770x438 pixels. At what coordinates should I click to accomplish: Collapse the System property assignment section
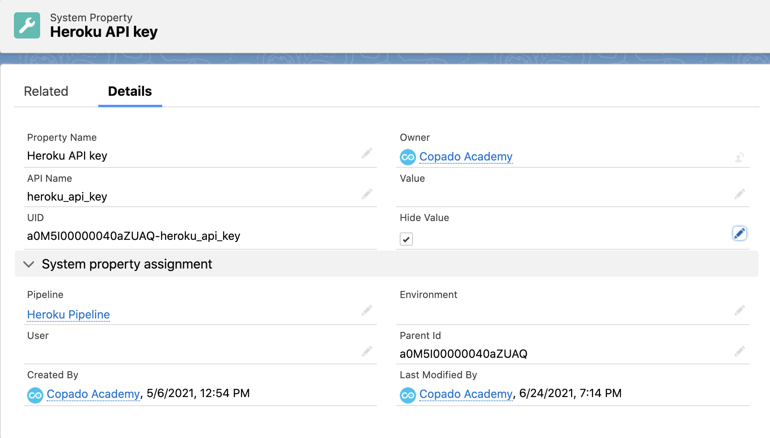[x=29, y=264]
